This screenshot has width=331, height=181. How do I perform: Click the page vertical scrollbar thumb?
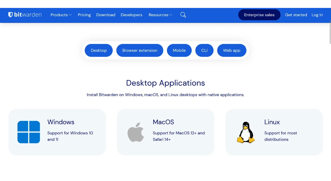click(x=330, y=34)
